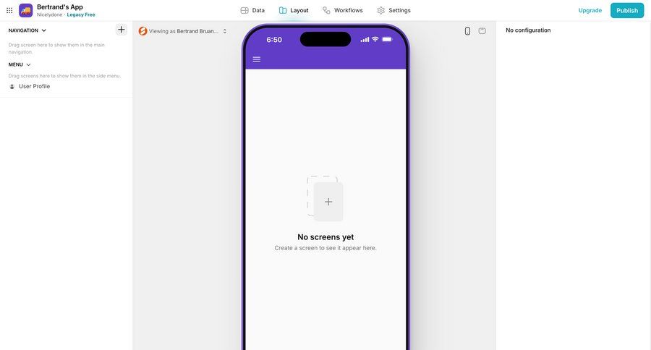Click the Upgrade link
Viewport: 651px width, 350px height.
tap(590, 10)
